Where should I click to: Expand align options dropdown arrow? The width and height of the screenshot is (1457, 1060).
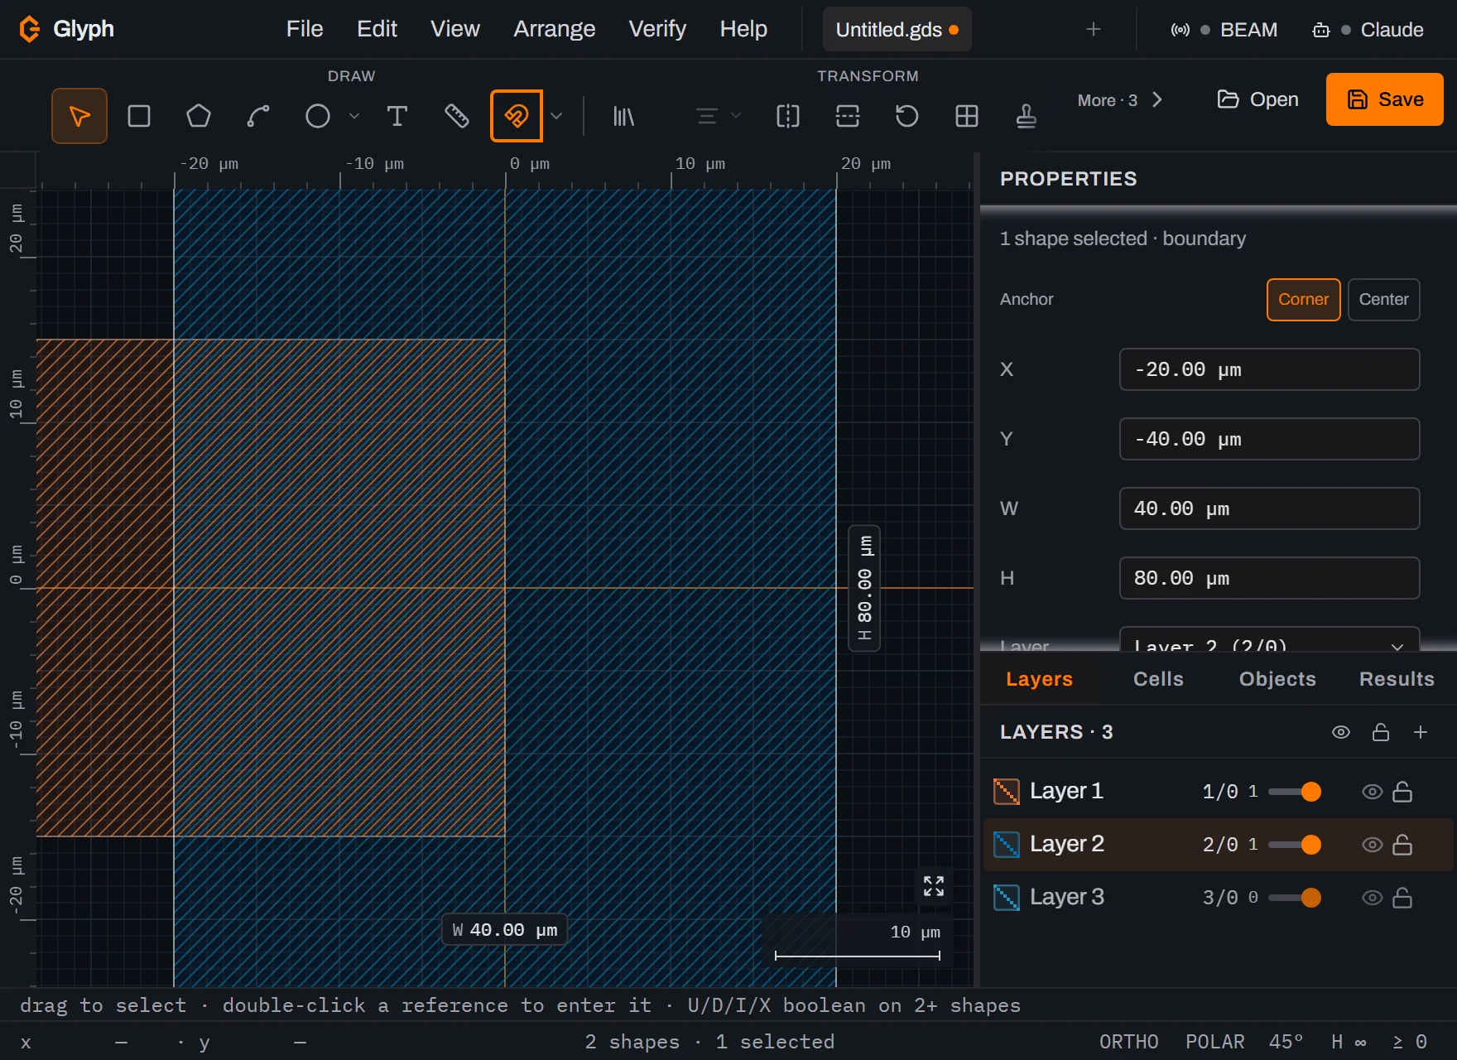[736, 116]
